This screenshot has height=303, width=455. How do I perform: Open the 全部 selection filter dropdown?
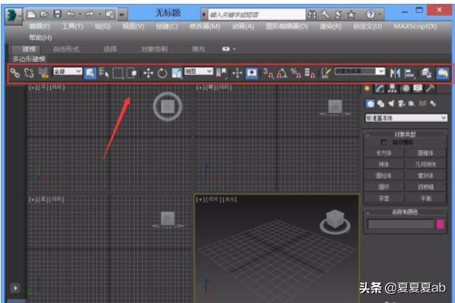tap(68, 72)
